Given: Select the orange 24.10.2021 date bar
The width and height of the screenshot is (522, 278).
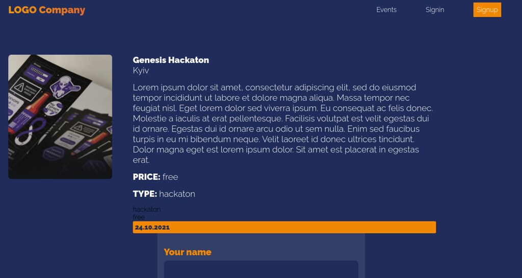Looking at the screenshot, I should click(x=284, y=227).
